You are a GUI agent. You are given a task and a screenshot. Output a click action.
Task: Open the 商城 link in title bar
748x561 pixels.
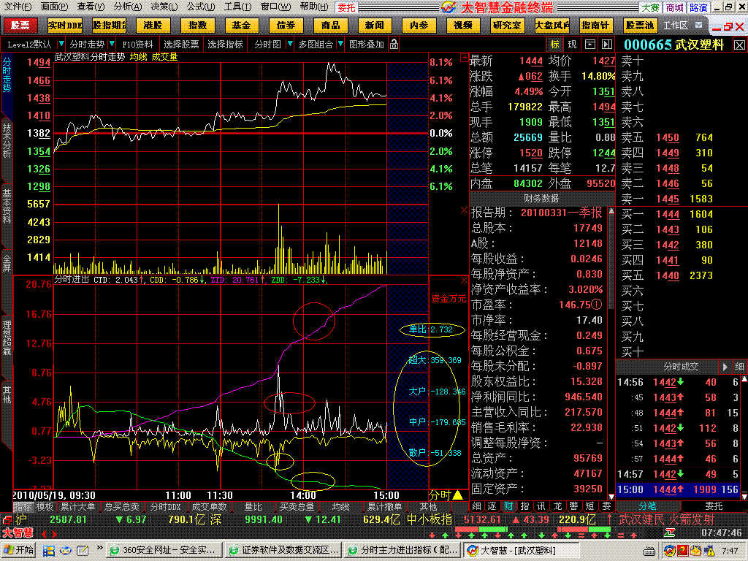674,7
